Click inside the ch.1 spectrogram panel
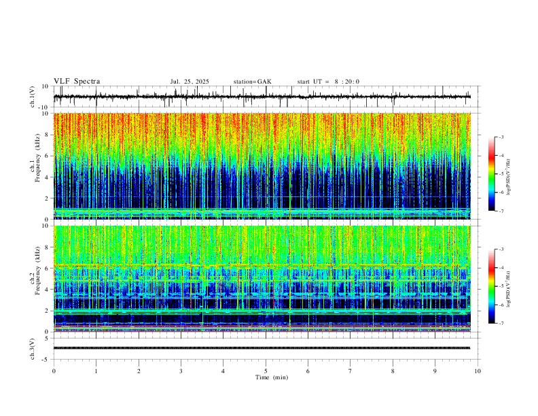 pos(262,166)
